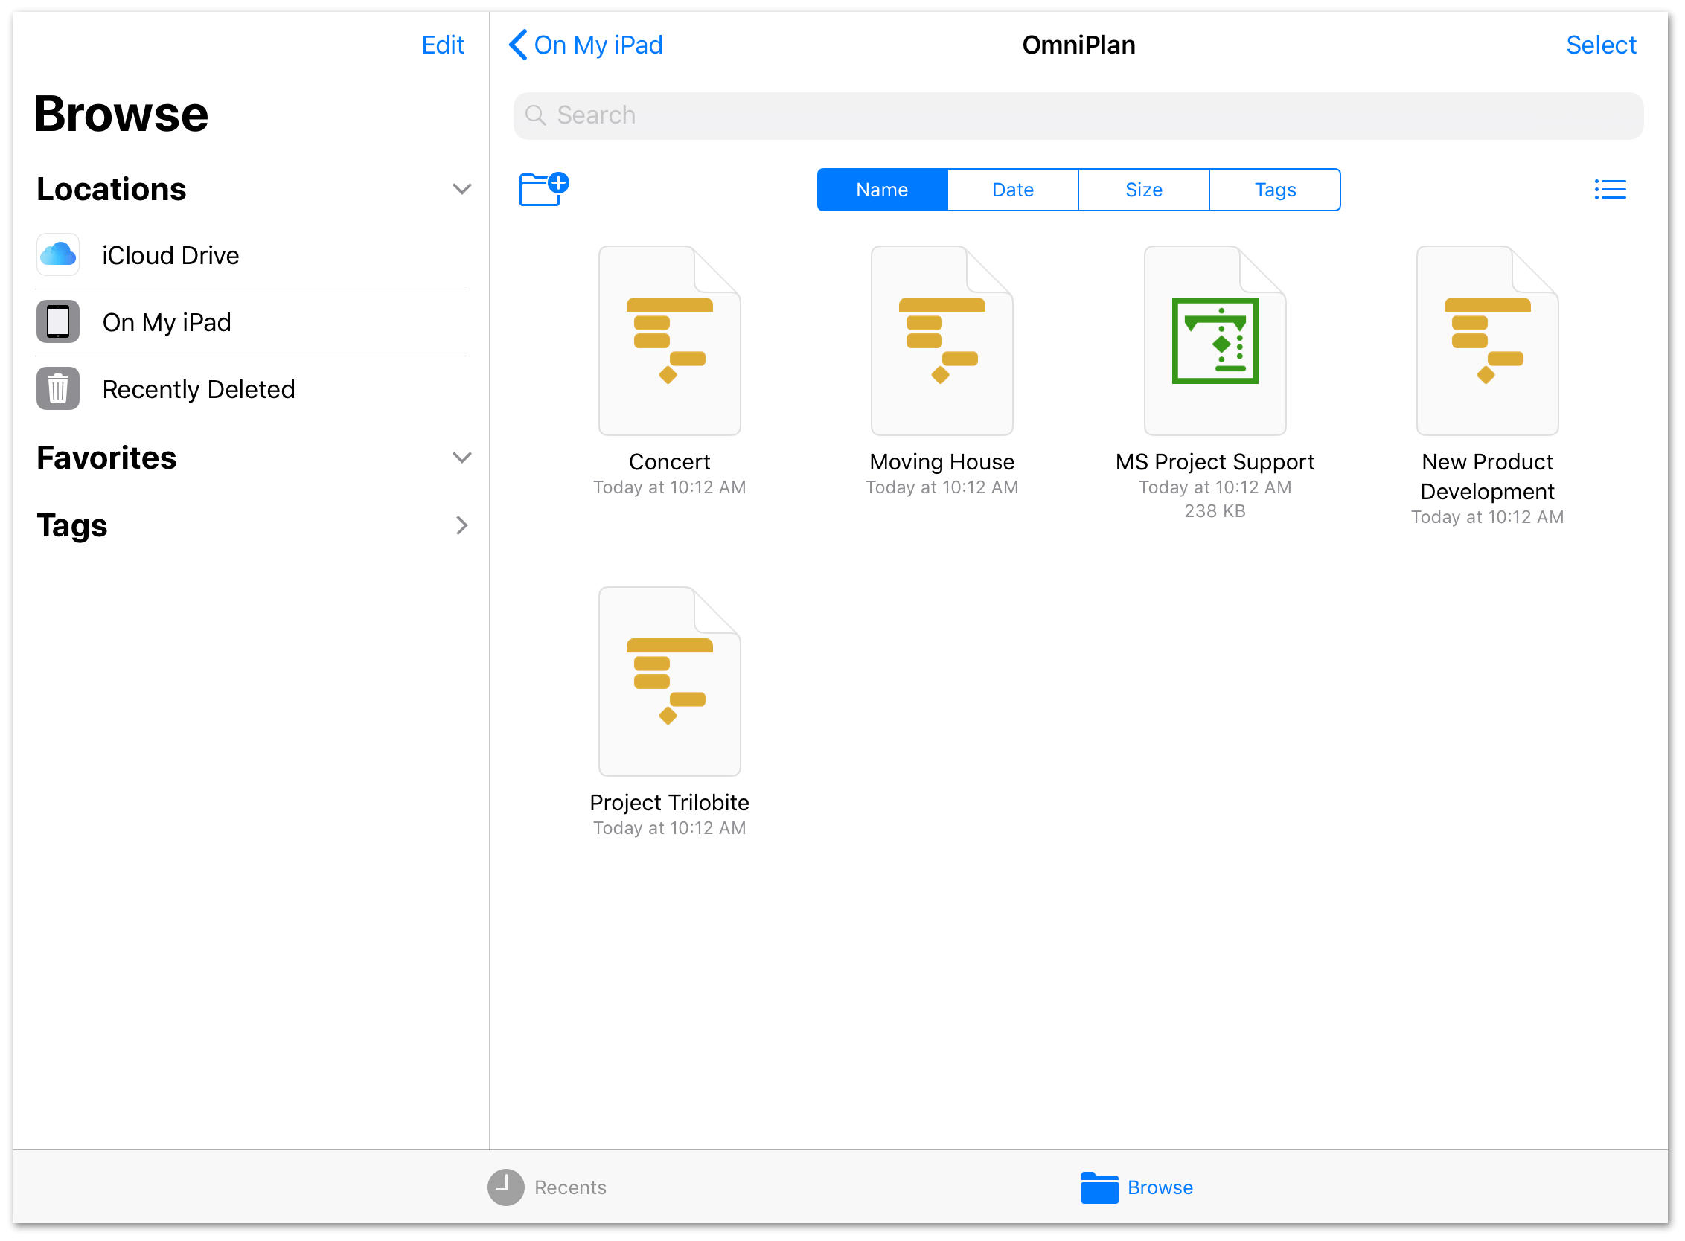Viewport: 1685px width, 1241px height.
Task: Open the Concert document thumbnail
Action: pos(669,340)
